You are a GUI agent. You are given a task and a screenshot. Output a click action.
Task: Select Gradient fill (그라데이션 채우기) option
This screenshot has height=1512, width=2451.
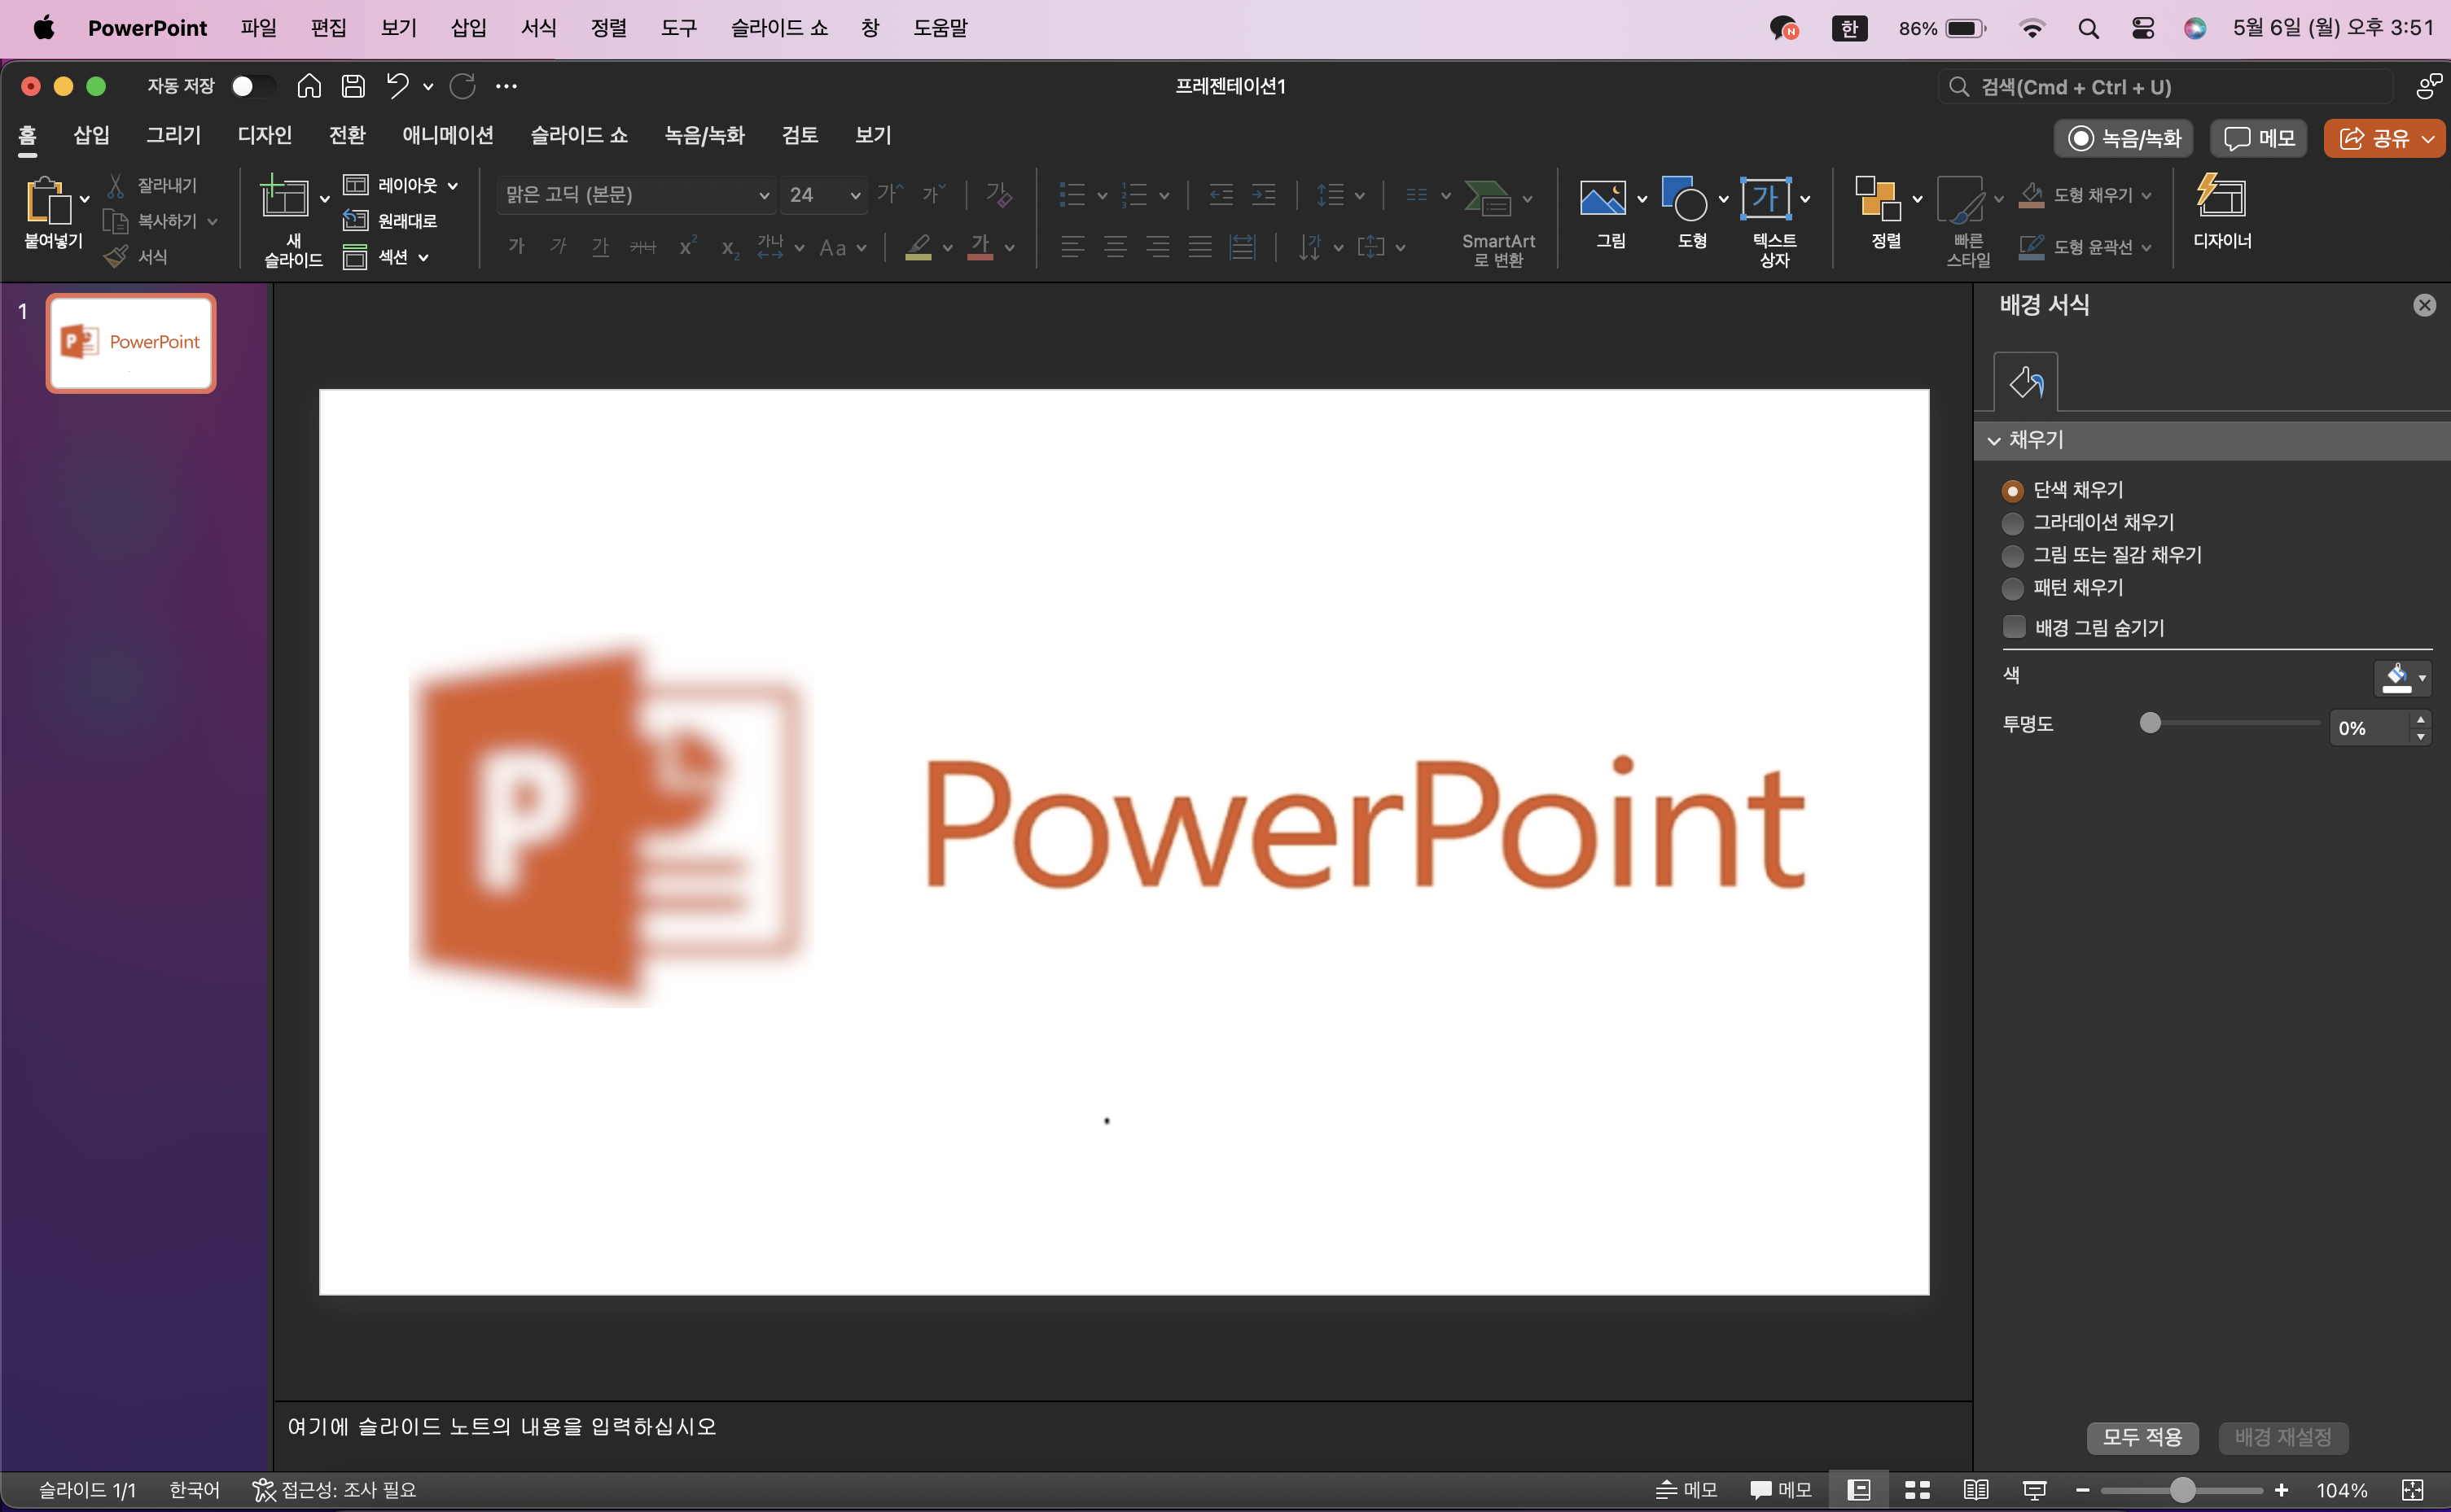[2013, 523]
